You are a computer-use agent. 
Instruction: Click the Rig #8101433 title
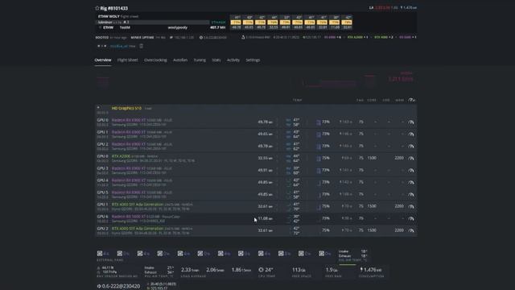(x=114, y=8)
